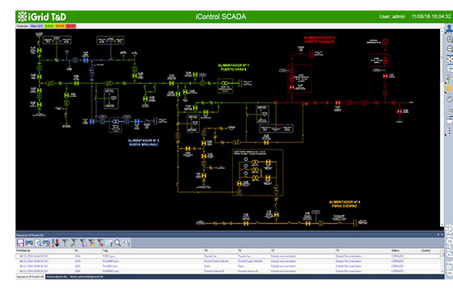The width and height of the screenshot is (453, 302).
Task: Open the Alarm acknowledgment list tab
Action: (x=87, y=277)
